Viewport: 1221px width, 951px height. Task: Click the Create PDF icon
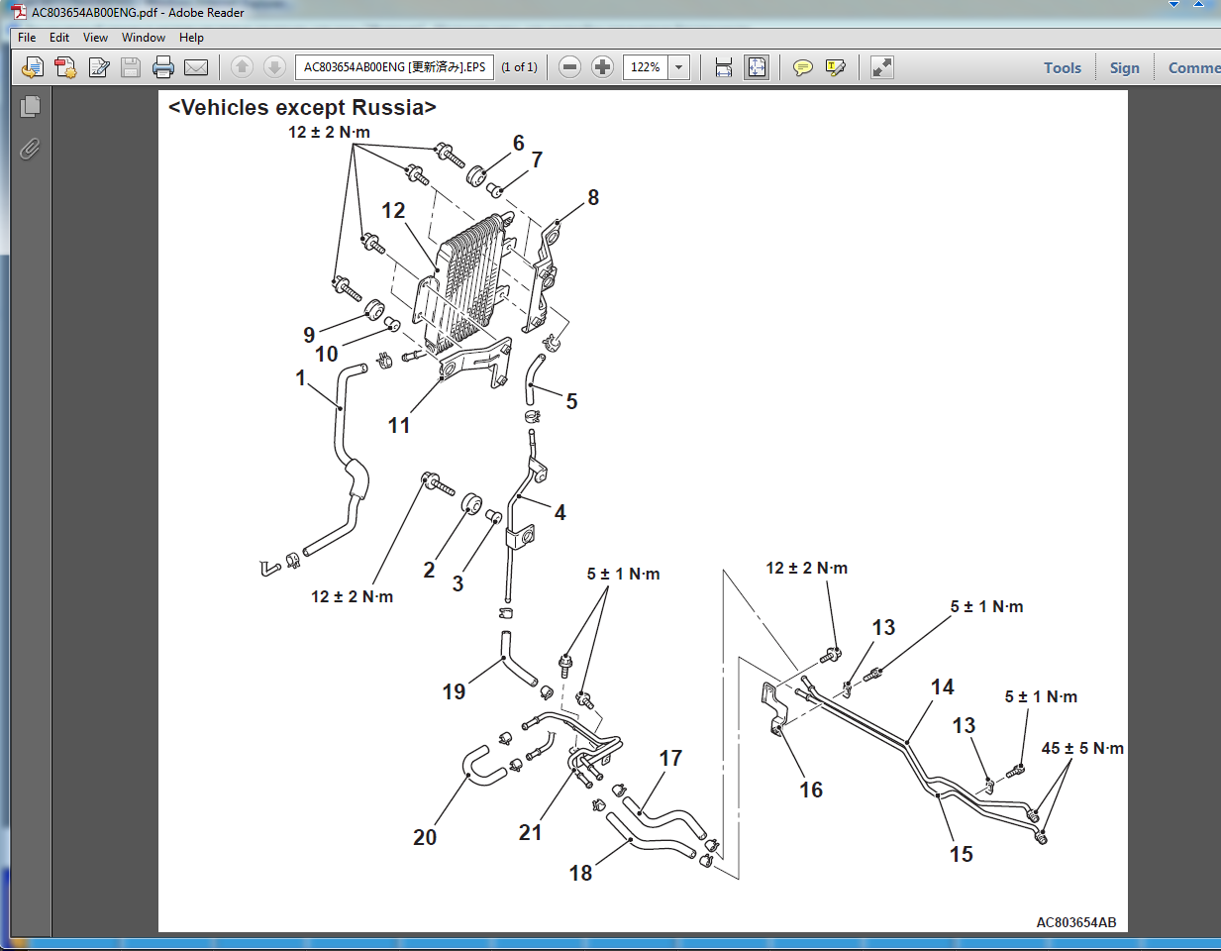65,67
